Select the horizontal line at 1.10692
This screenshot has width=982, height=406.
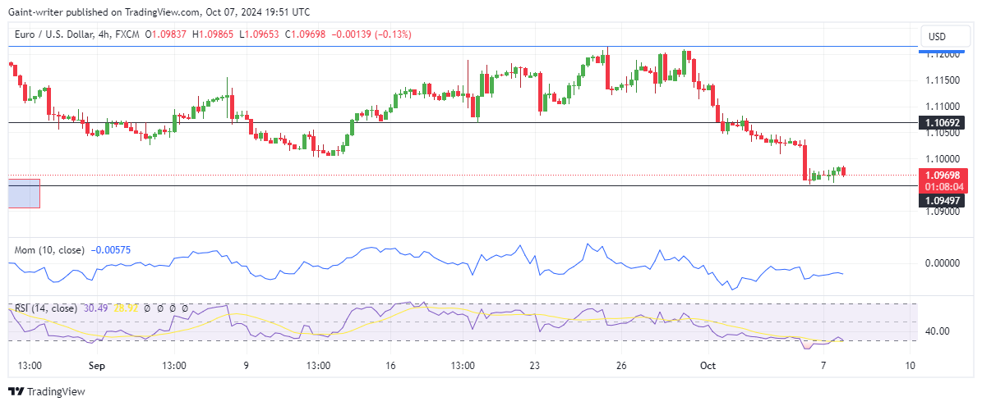coord(462,122)
